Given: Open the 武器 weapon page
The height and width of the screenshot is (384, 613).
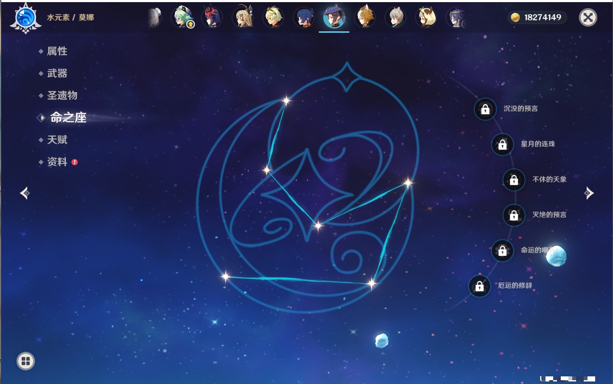Looking at the screenshot, I should [57, 73].
